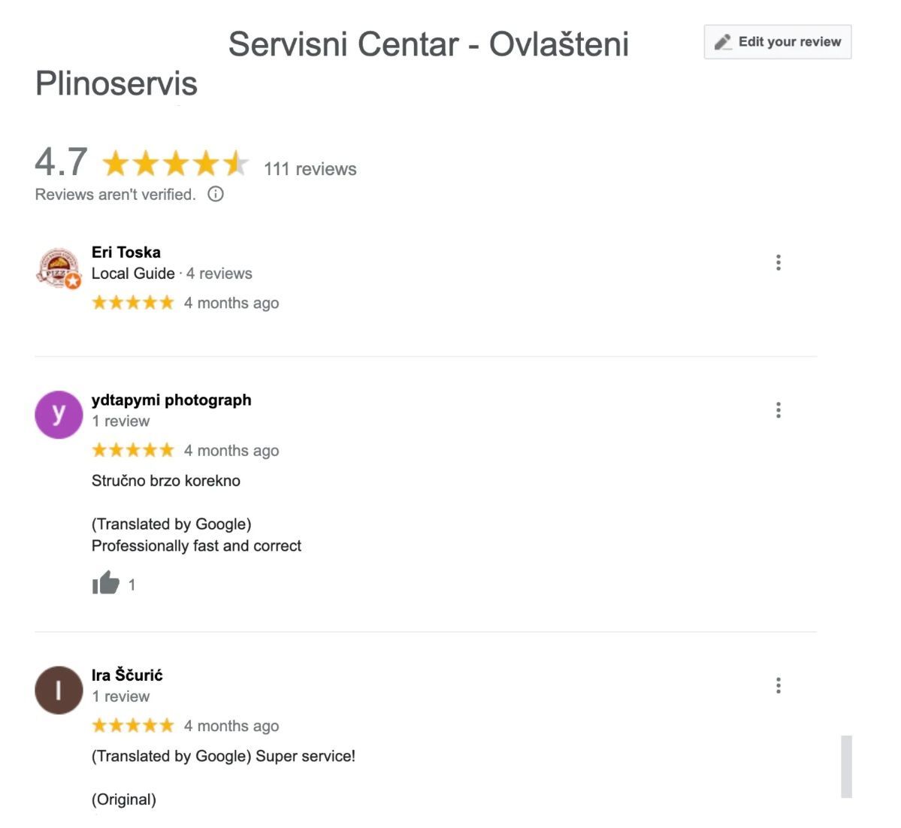
Task: Open ydtapymi photograph's profile name
Action: [x=171, y=400]
